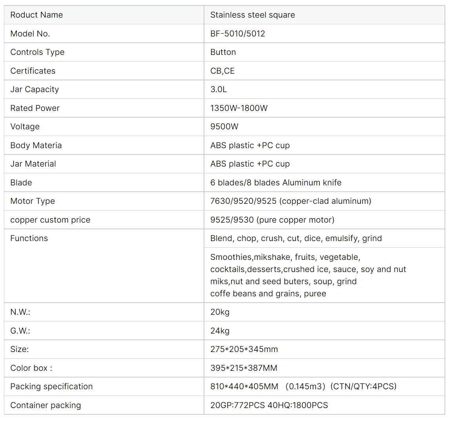Screen dimensions: 452x421
Task: Click the Functions list starting with Blend
Action: 296,238
